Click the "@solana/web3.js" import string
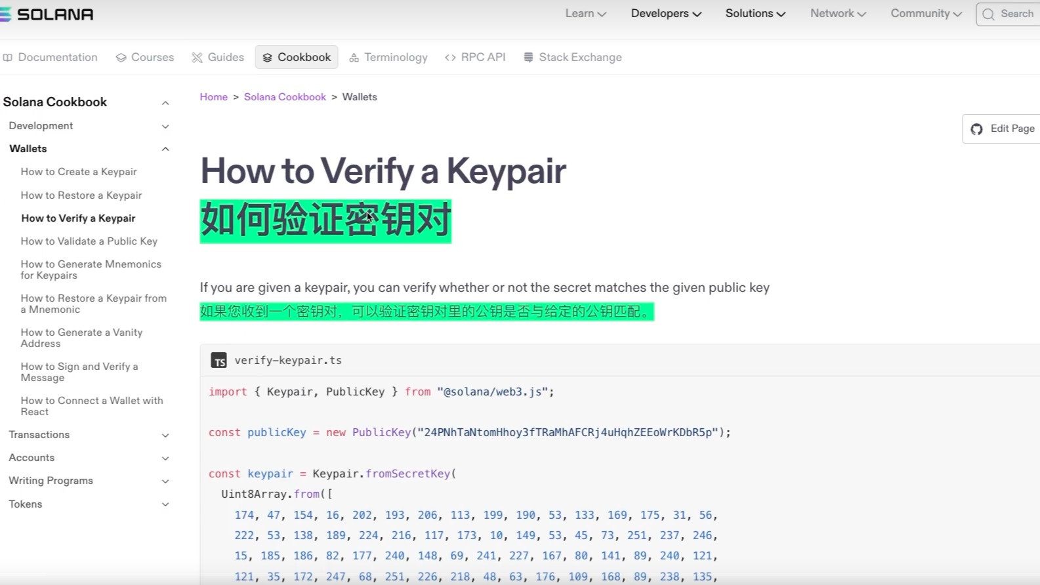The width and height of the screenshot is (1040, 585). coord(493,392)
